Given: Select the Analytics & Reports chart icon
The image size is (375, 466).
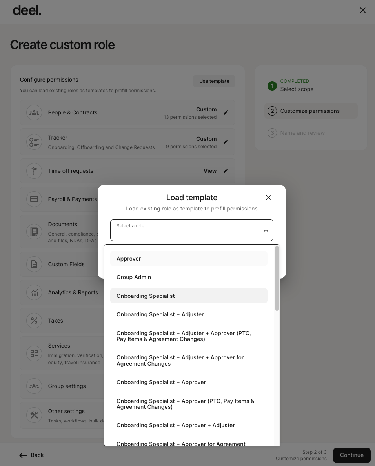Looking at the screenshot, I should pyautogui.click(x=34, y=292).
